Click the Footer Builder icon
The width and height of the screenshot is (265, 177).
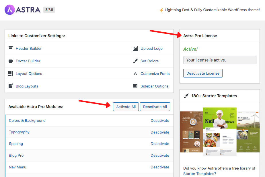point(11,61)
